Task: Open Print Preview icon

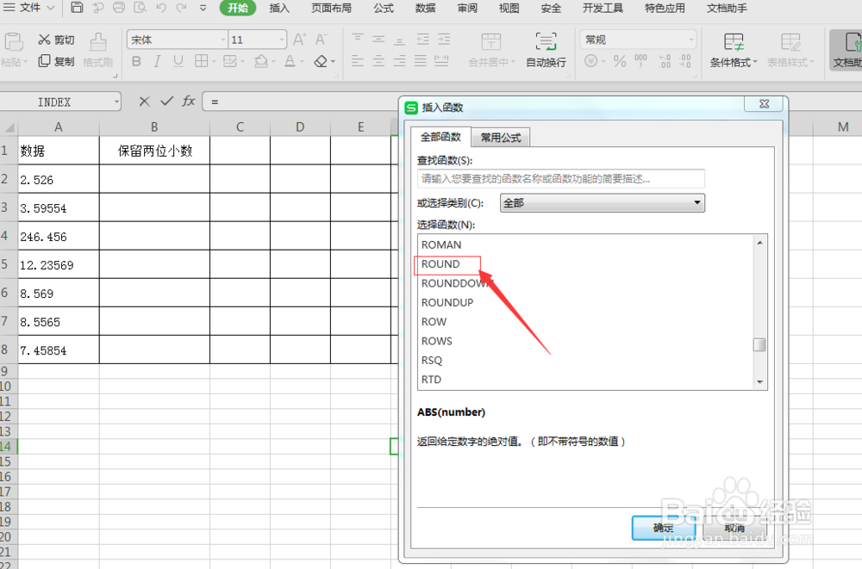Action: click(x=141, y=8)
